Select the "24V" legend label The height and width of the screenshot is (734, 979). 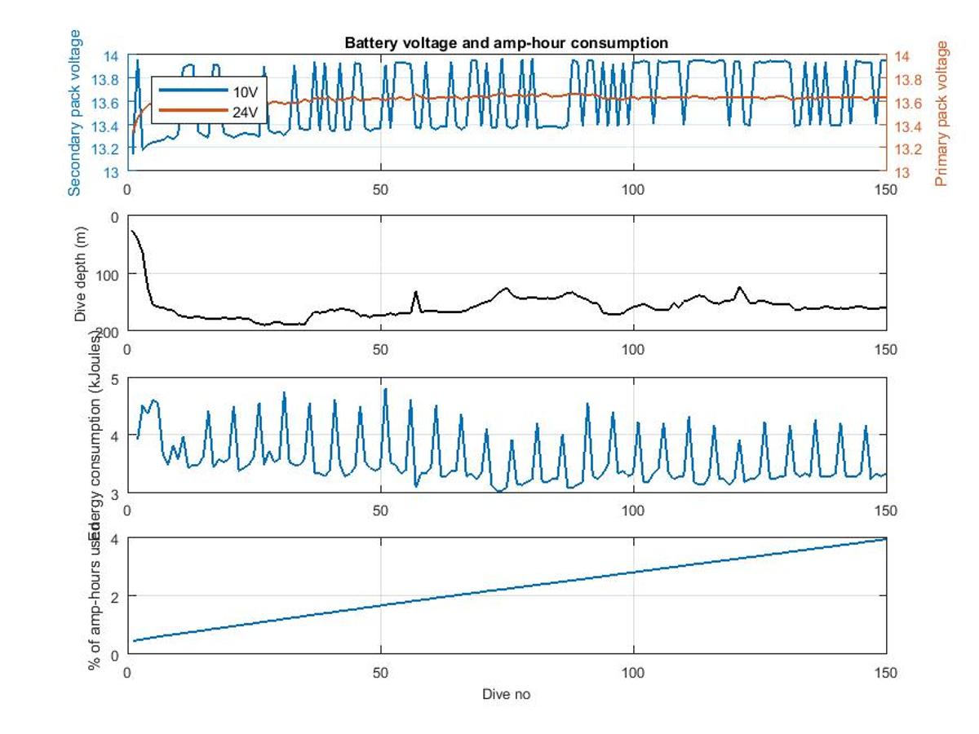click(x=246, y=113)
